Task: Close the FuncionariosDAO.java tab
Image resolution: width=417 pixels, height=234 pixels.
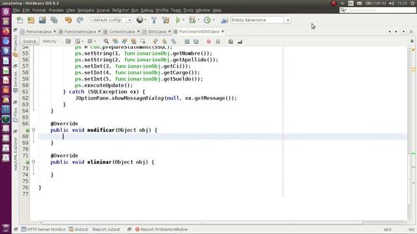Action: tap(223, 31)
